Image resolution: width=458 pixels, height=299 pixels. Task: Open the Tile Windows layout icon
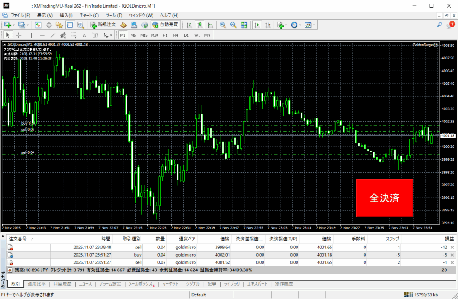point(244,25)
